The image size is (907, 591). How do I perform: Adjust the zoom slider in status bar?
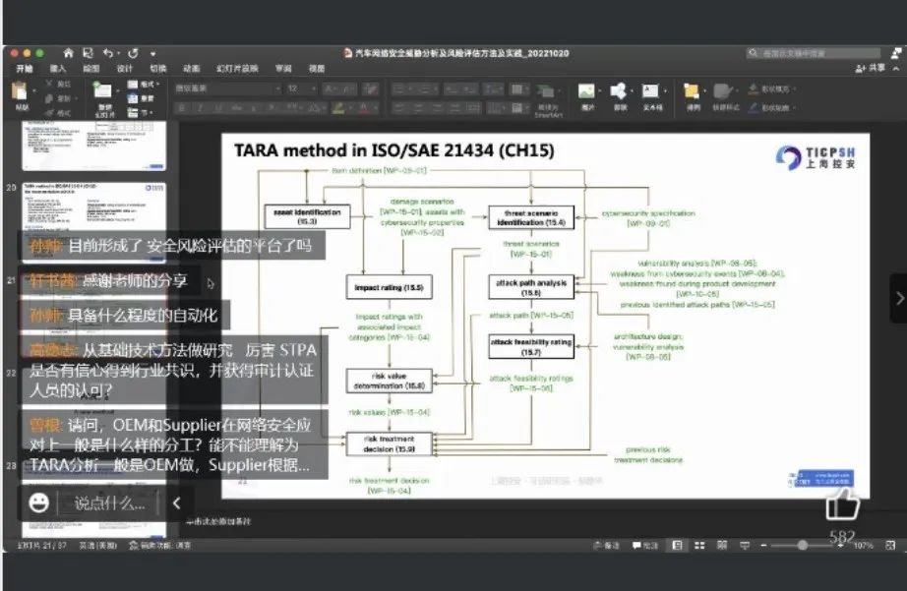click(x=803, y=545)
